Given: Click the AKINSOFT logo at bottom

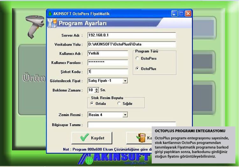Looking at the screenshot, I should [x=115, y=157].
